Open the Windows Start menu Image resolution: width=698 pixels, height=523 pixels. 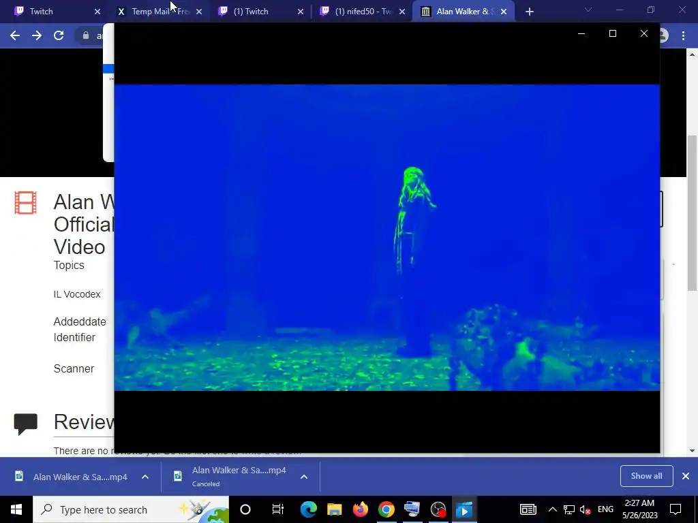(x=16, y=509)
